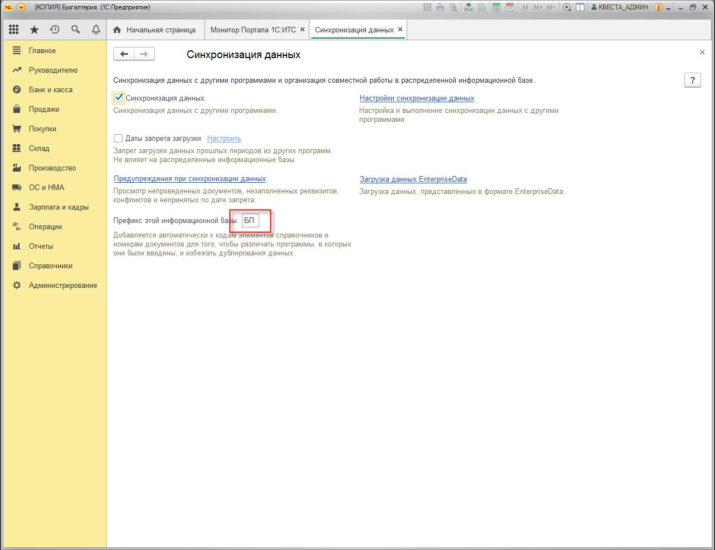Image resolution: width=715 pixels, height=550 pixels.
Task: Open the 1C main menu dropdown arrow
Action: pos(21,7)
